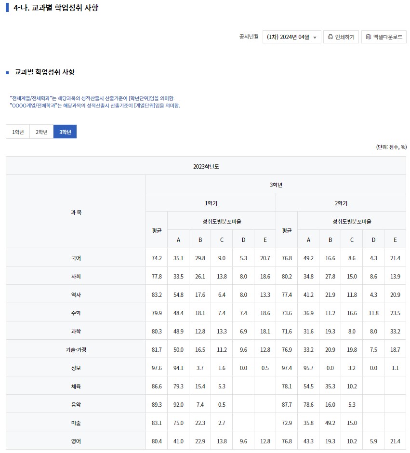This screenshot has width=410, height=453.
Task: Click the 체육 subject cell
Action: [x=76, y=386]
